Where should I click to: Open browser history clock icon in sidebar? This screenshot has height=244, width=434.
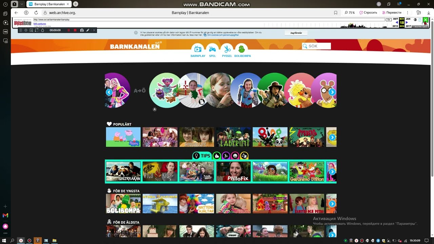[x=5, y=4]
